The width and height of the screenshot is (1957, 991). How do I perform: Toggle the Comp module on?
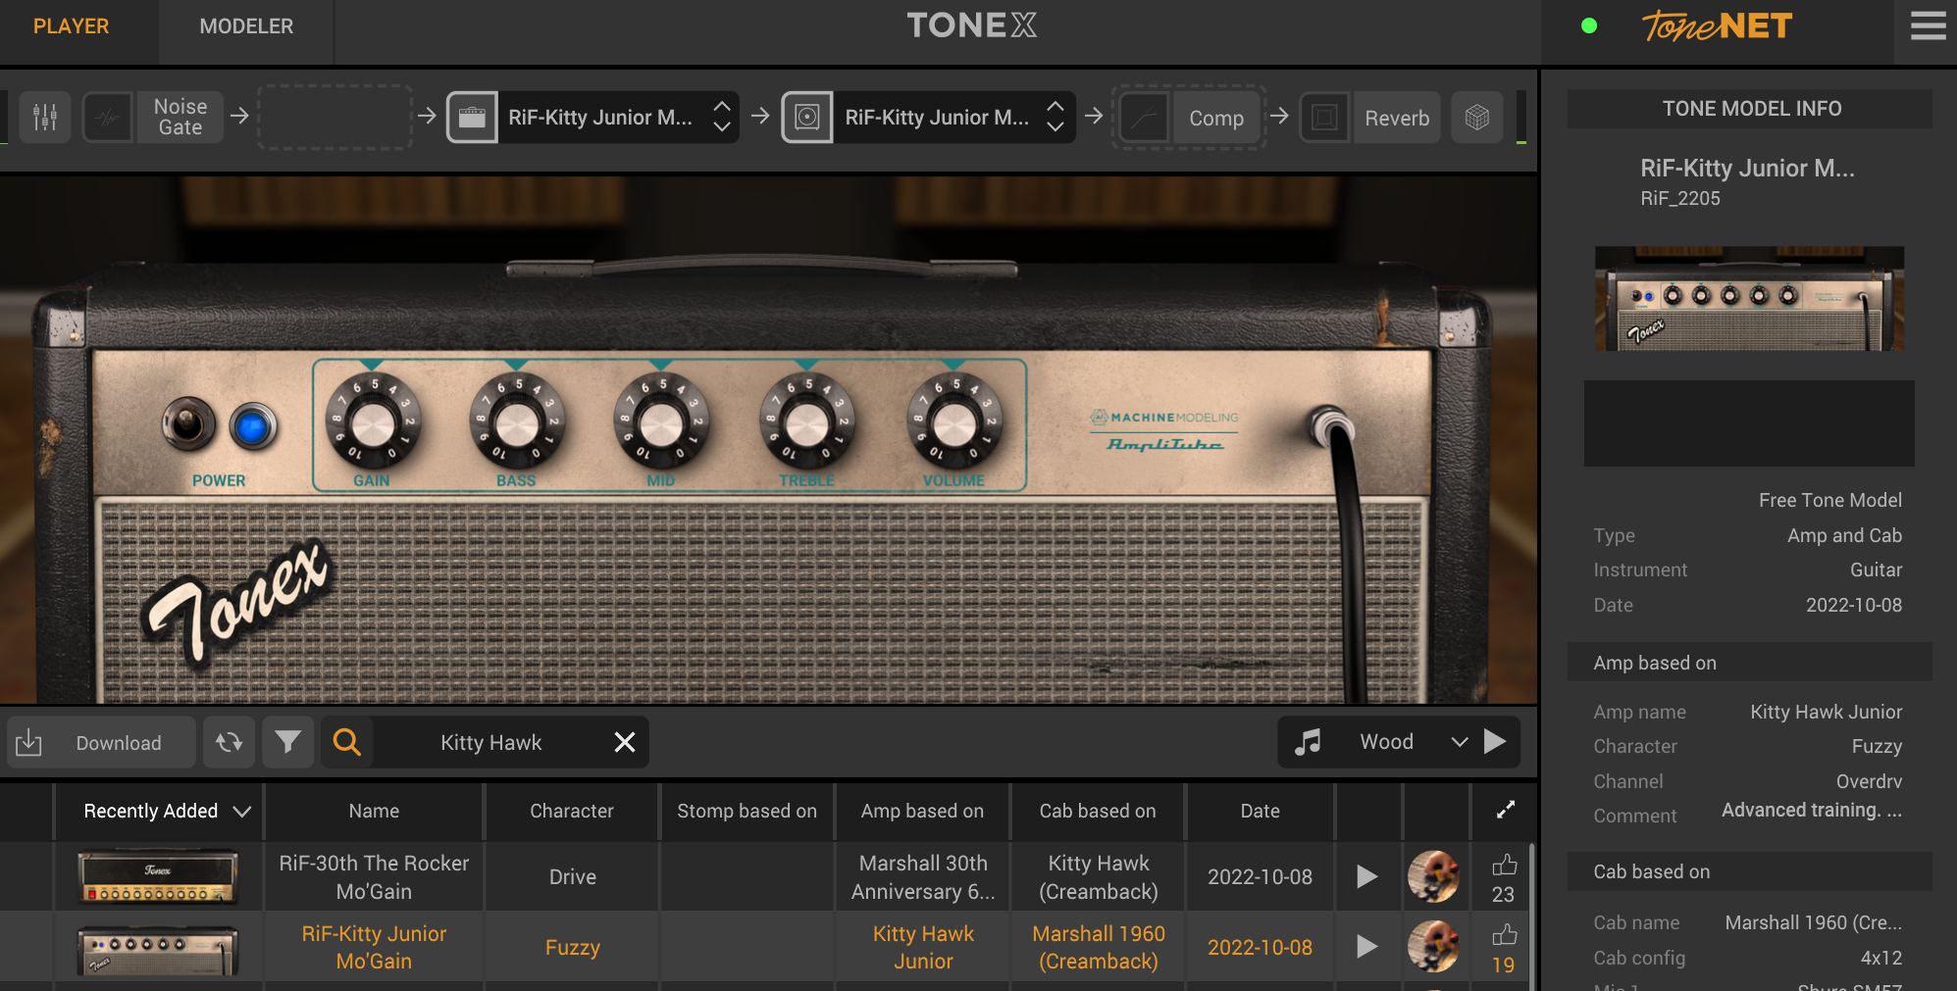coord(1145,118)
